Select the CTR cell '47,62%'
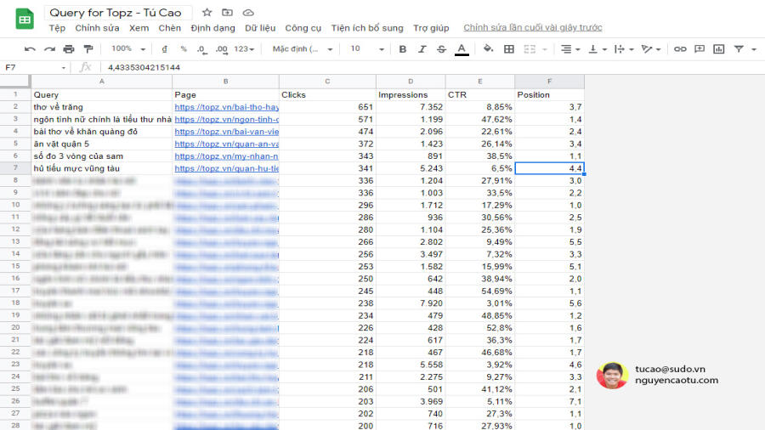The width and height of the screenshot is (765, 430). click(480, 119)
